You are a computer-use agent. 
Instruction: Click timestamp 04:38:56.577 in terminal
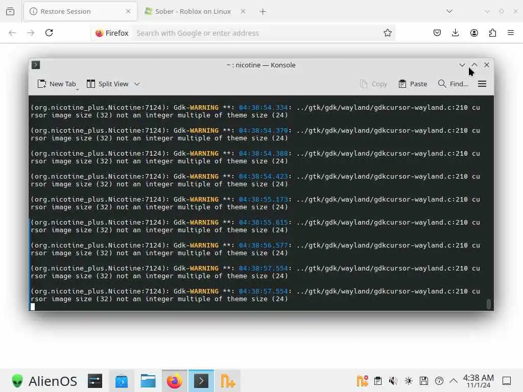[x=263, y=245]
